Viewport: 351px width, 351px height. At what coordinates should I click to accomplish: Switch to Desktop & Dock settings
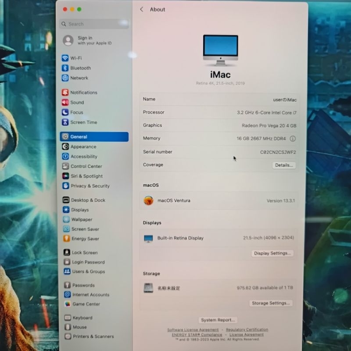tap(88, 200)
